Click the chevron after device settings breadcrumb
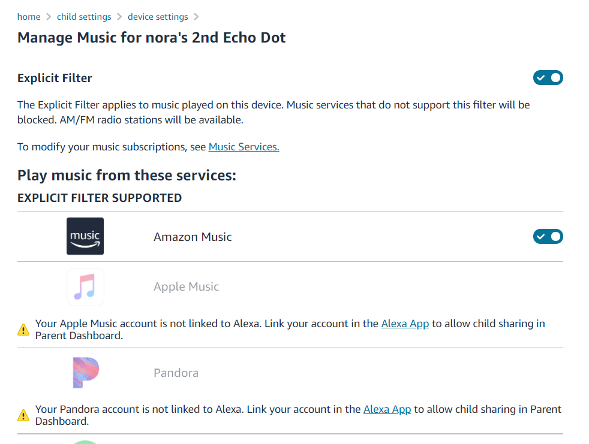589x444 pixels. click(197, 17)
